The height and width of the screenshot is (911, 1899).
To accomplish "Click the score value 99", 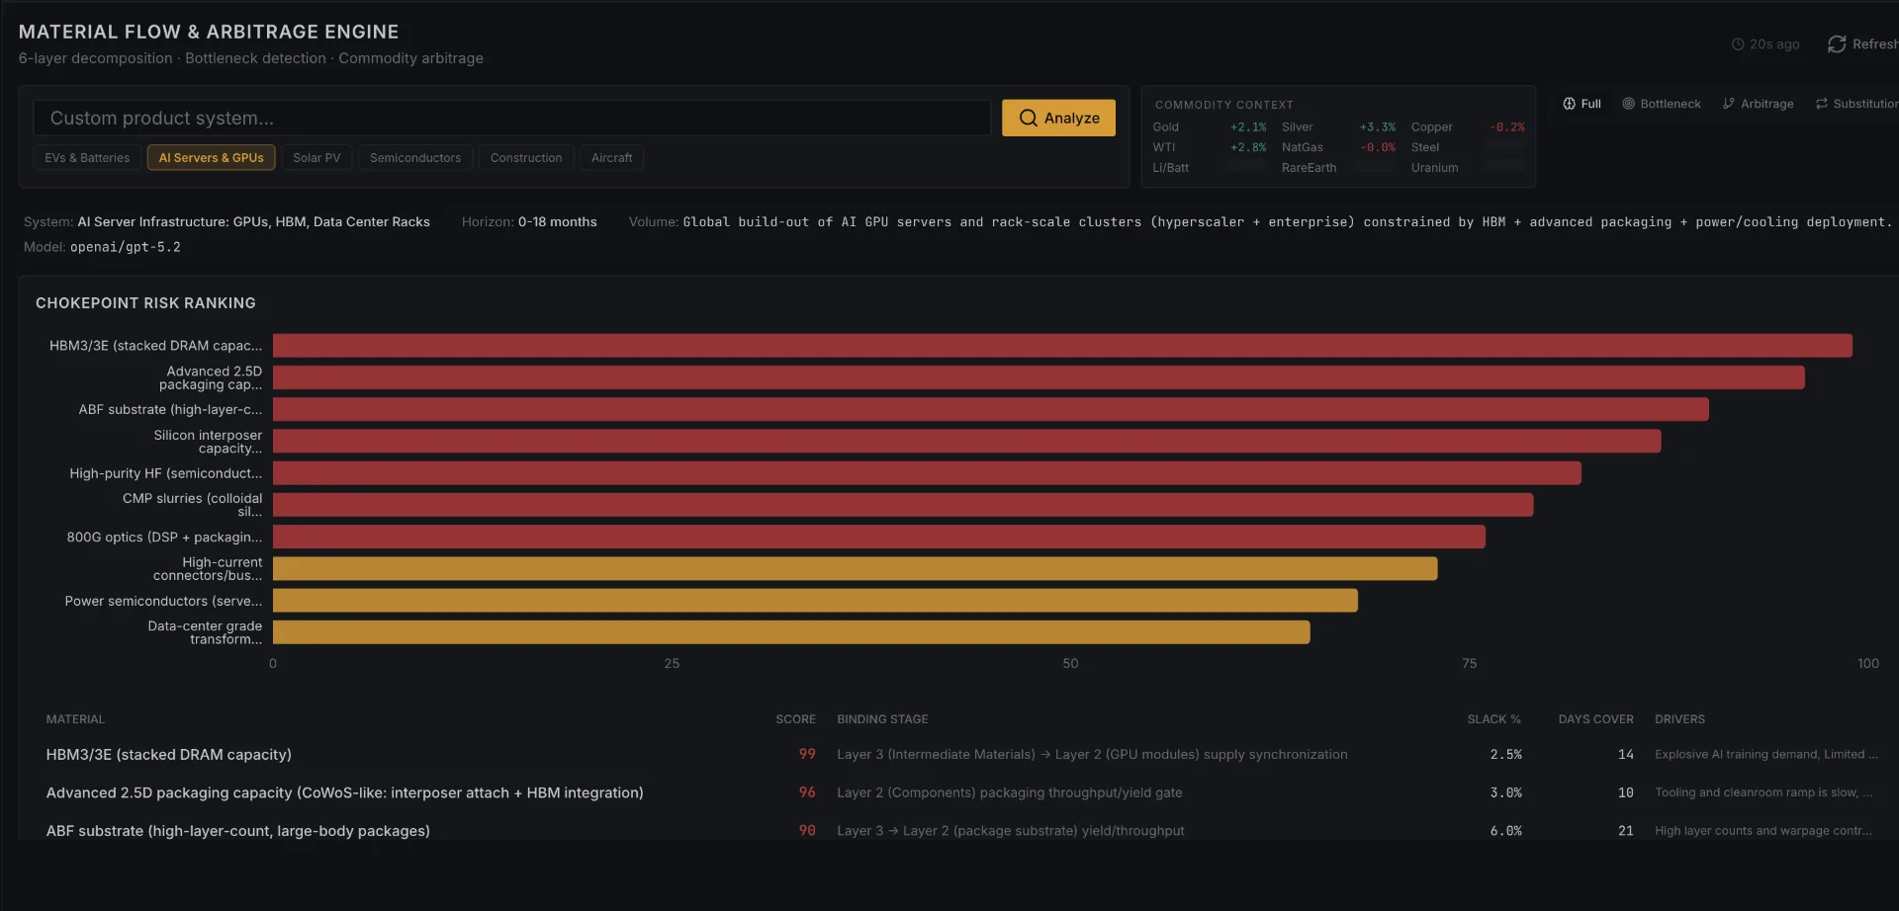I will point(807,755).
